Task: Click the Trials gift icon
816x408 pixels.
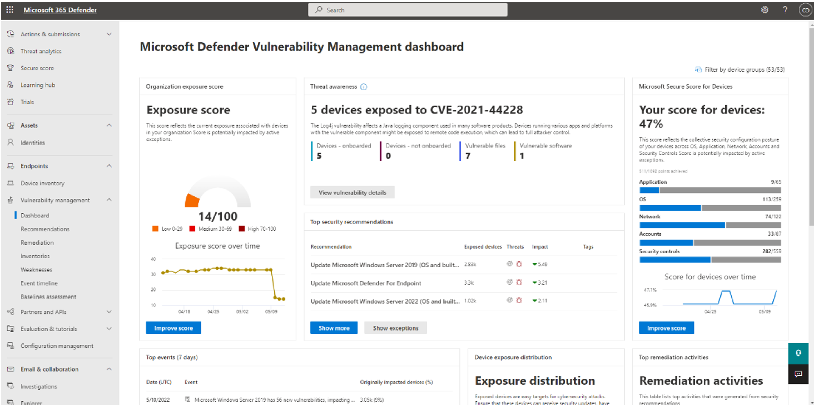Action: tap(10, 102)
